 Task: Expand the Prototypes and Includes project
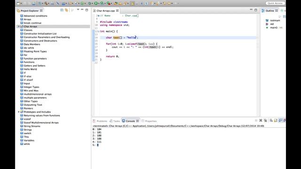19,112
